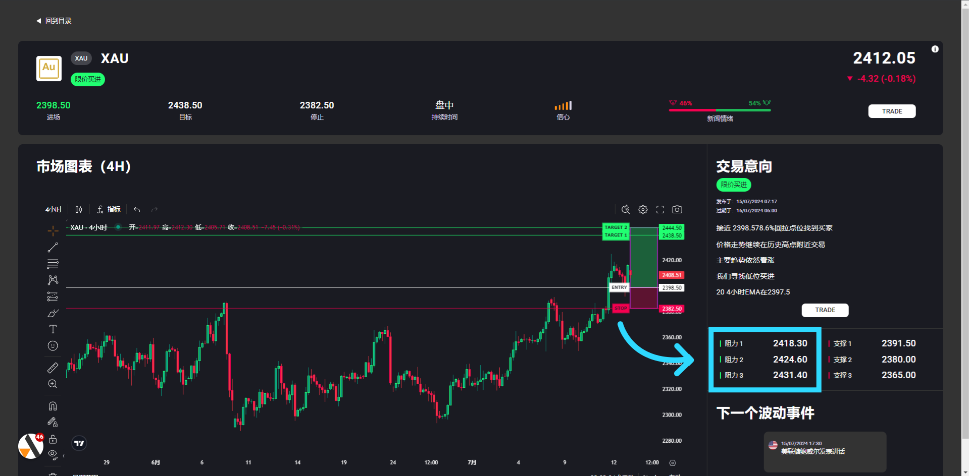The height and width of the screenshot is (476, 969).
Task: Open chart settings gear icon
Action: coord(643,209)
